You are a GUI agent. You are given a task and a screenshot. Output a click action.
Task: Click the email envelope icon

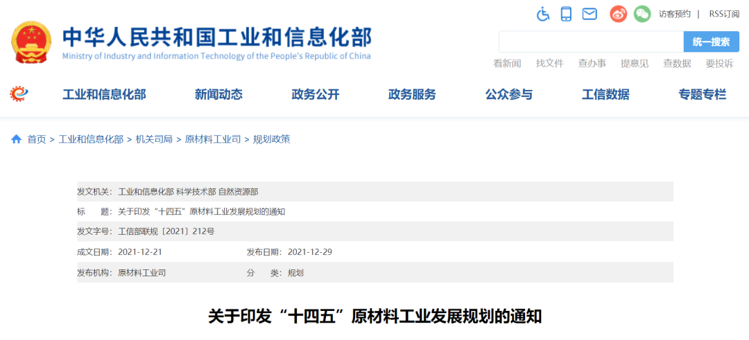click(x=589, y=14)
